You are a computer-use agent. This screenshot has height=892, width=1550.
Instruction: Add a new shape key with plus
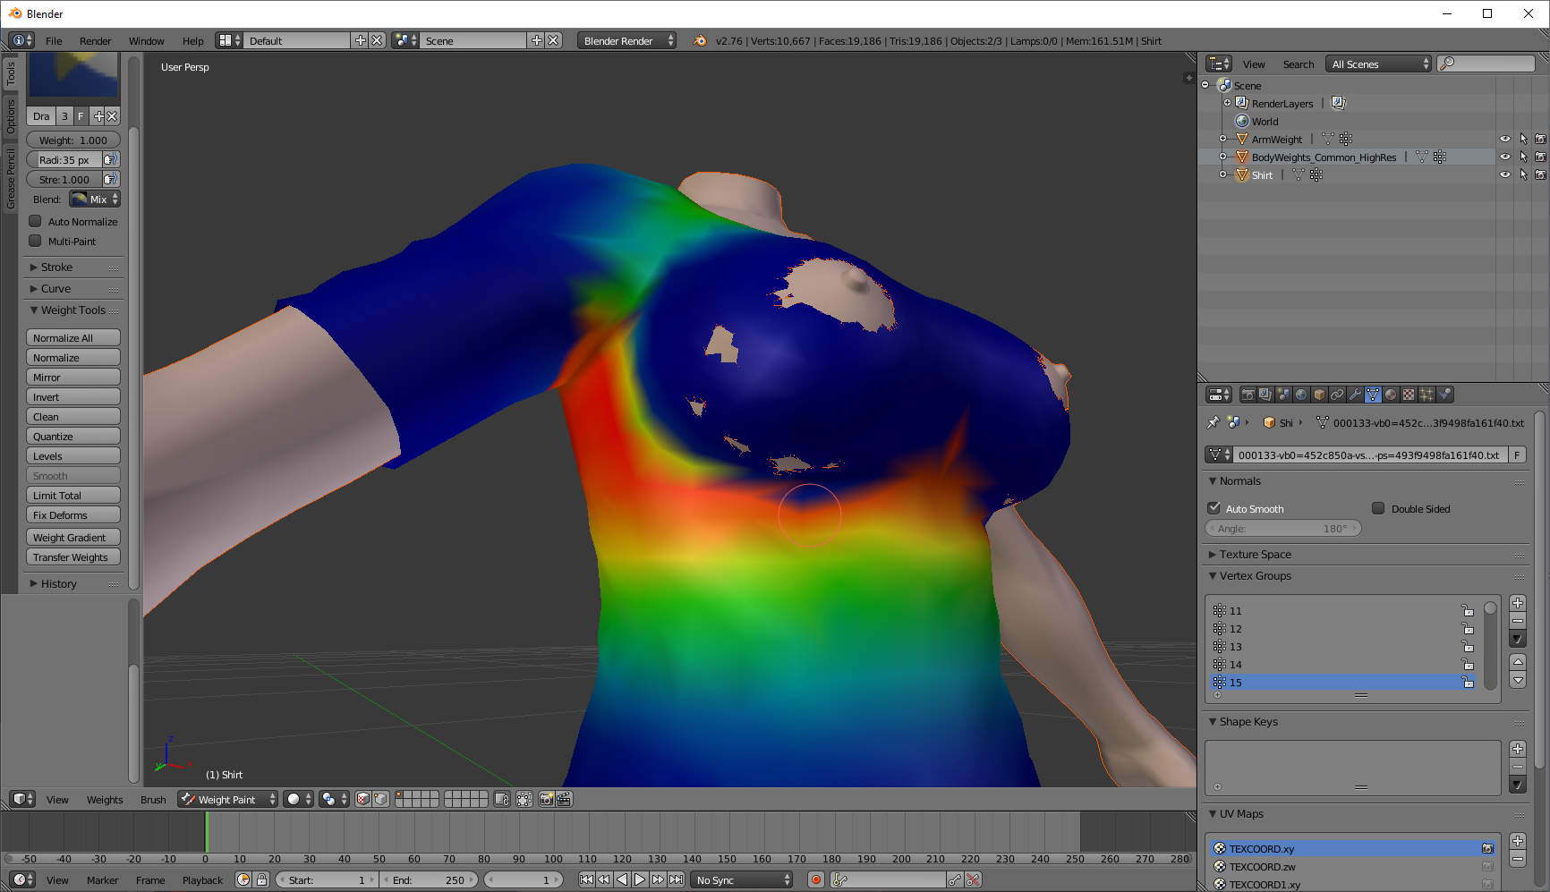coord(1518,749)
